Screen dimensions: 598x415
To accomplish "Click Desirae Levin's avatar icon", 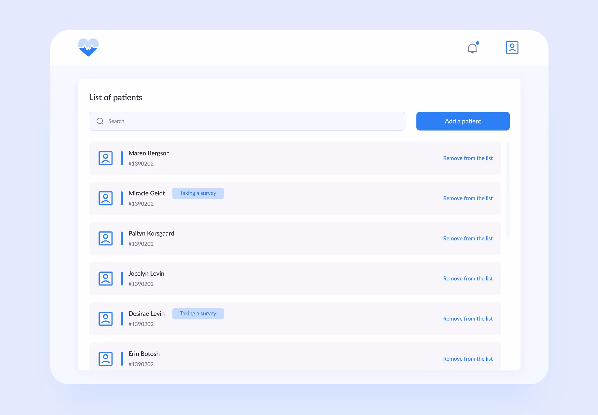I will [x=105, y=318].
